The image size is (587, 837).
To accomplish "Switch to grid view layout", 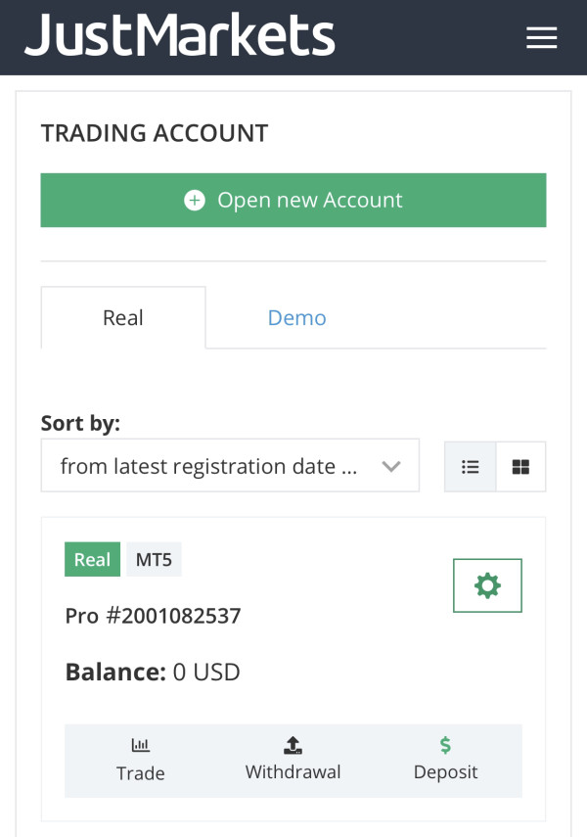I will [x=520, y=467].
